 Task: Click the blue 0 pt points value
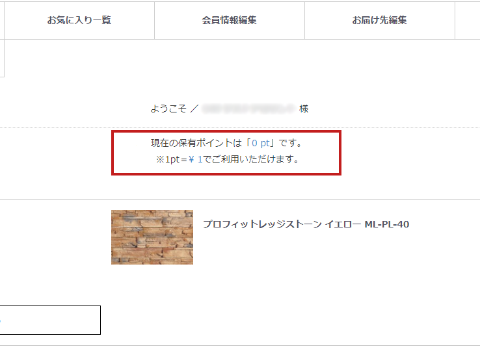(261, 143)
